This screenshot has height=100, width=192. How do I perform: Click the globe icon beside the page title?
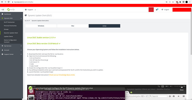click(x=26, y=15)
